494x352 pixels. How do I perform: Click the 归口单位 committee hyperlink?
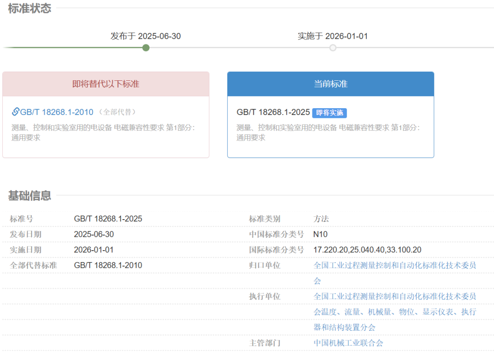[x=394, y=265]
